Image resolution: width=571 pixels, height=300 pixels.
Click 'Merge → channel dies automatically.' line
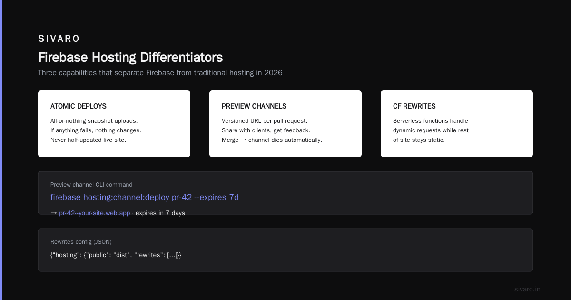(x=272, y=140)
